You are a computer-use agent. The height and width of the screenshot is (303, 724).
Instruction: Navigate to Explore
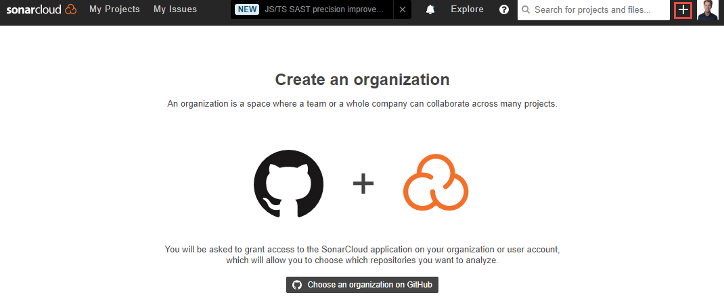467,9
